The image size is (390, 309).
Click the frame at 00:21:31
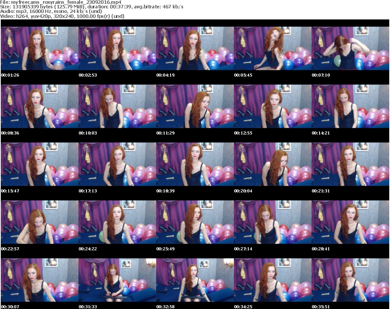point(350,164)
